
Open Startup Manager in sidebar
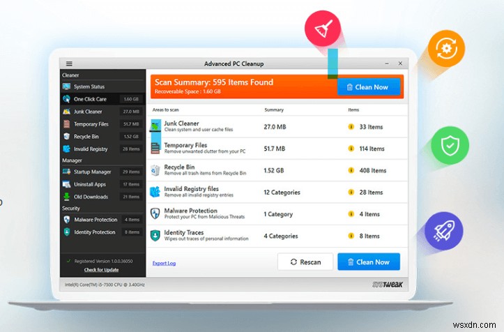click(x=102, y=172)
